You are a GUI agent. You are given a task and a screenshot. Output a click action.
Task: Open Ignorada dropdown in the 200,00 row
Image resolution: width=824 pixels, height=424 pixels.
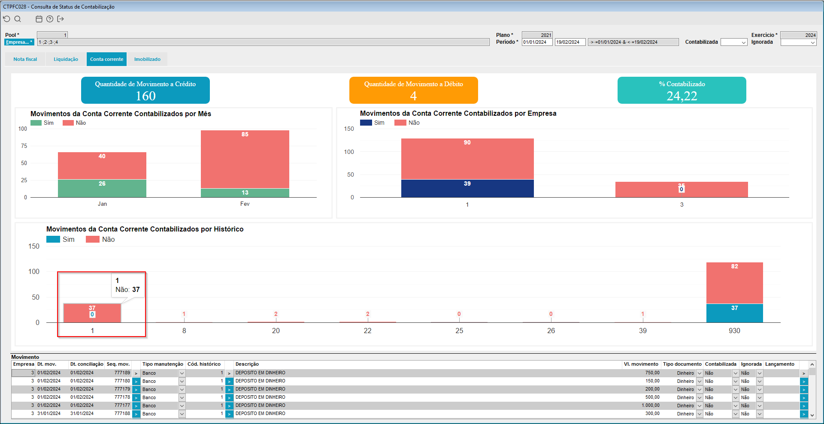[x=760, y=390]
